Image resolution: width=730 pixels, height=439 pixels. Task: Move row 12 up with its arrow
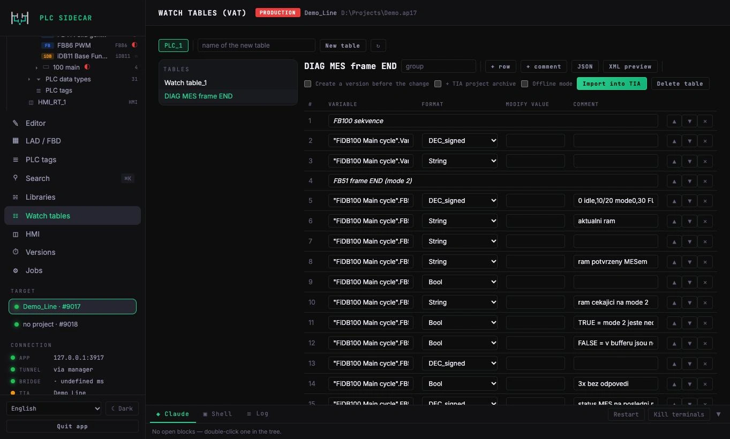pyautogui.click(x=674, y=343)
